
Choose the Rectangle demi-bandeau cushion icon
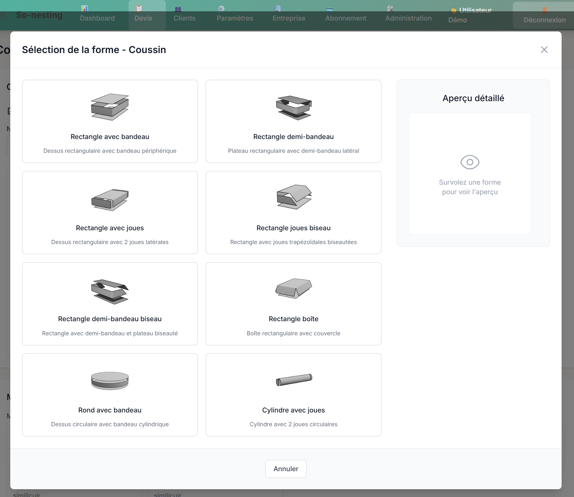293,107
